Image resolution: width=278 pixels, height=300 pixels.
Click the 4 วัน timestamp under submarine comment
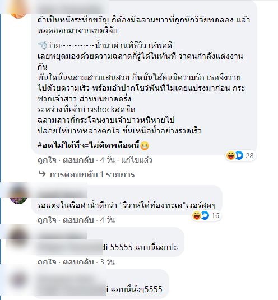(x=108, y=220)
